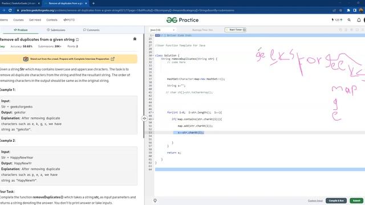Screen dimensions: 365x205
Task: Switch to the Comments tab
Action: 91,30
